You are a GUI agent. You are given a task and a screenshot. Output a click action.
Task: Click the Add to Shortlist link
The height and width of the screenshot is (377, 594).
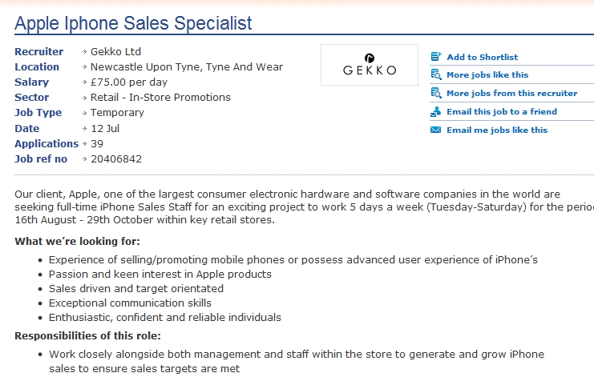pyautogui.click(x=482, y=57)
